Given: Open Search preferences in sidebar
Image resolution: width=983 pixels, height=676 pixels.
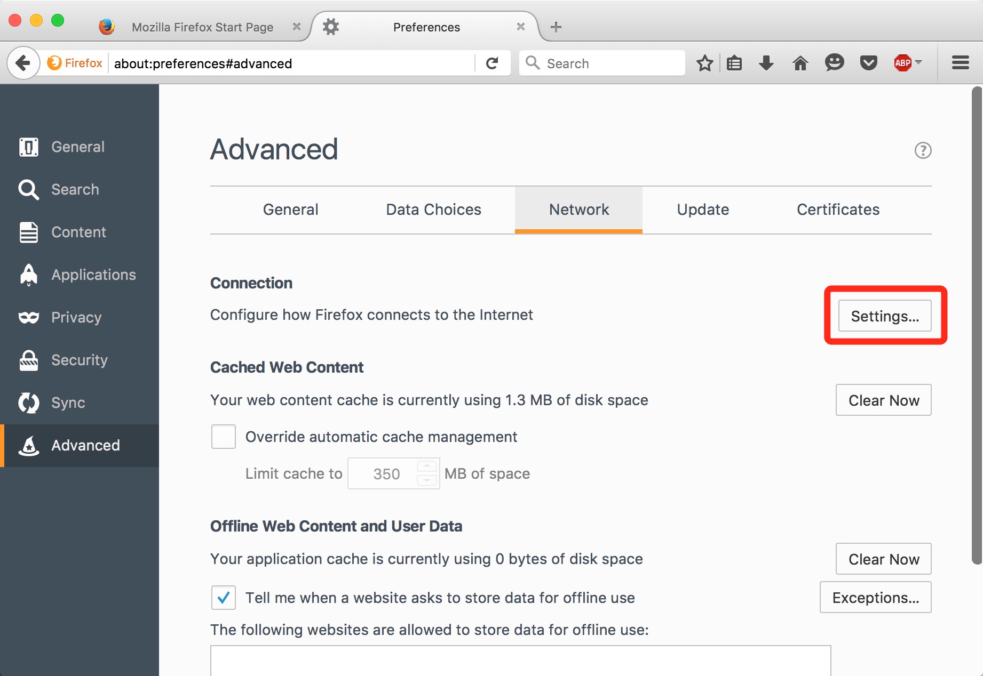Looking at the screenshot, I should (80, 189).
